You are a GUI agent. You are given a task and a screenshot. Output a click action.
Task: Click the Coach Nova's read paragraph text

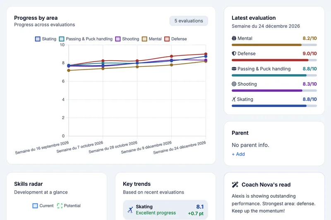click(x=273, y=203)
